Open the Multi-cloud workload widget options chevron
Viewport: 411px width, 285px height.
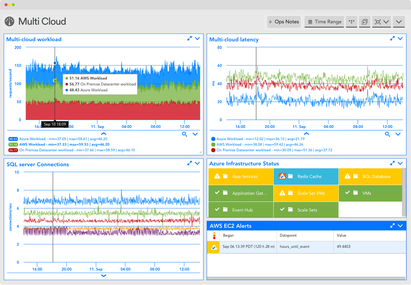(197, 39)
